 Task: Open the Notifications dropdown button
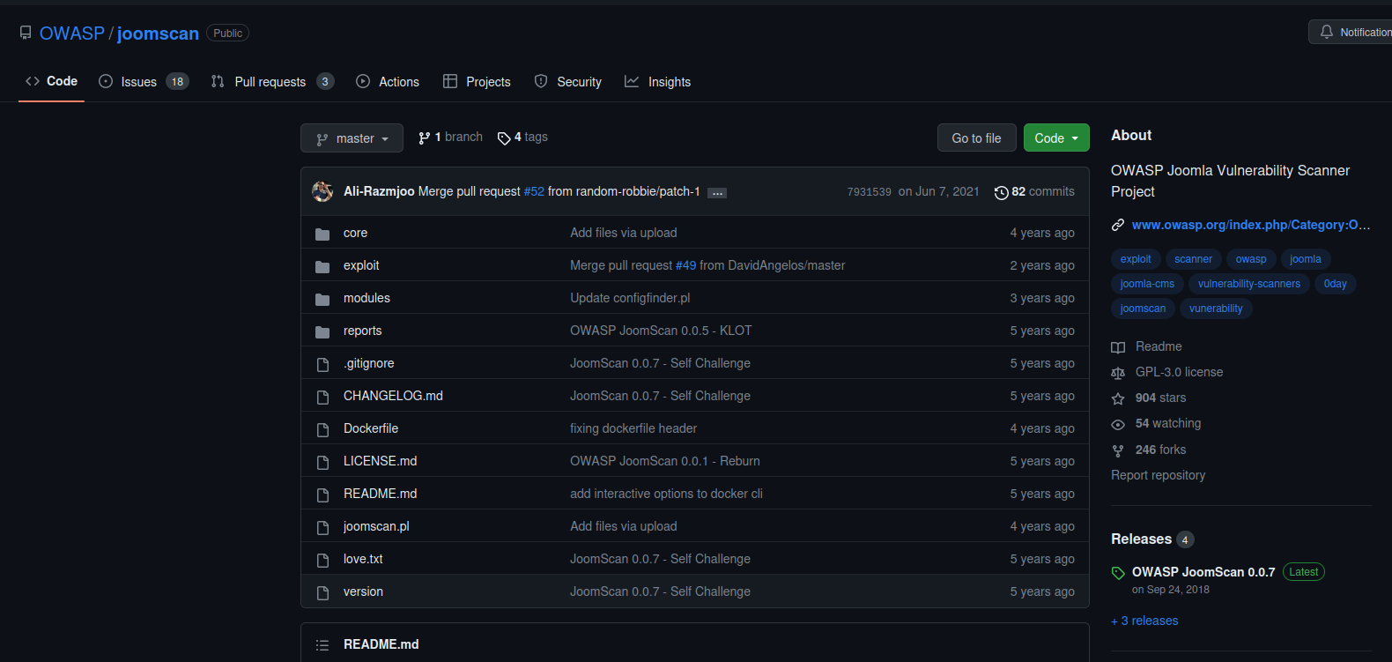(x=1350, y=32)
